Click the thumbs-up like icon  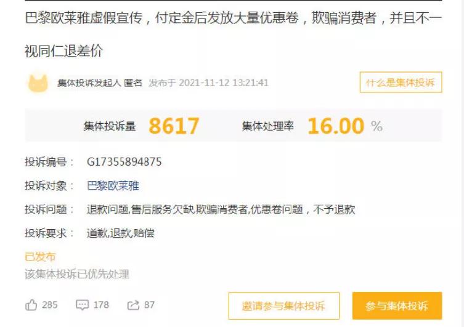pyautogui.click(x=31, y=305)
